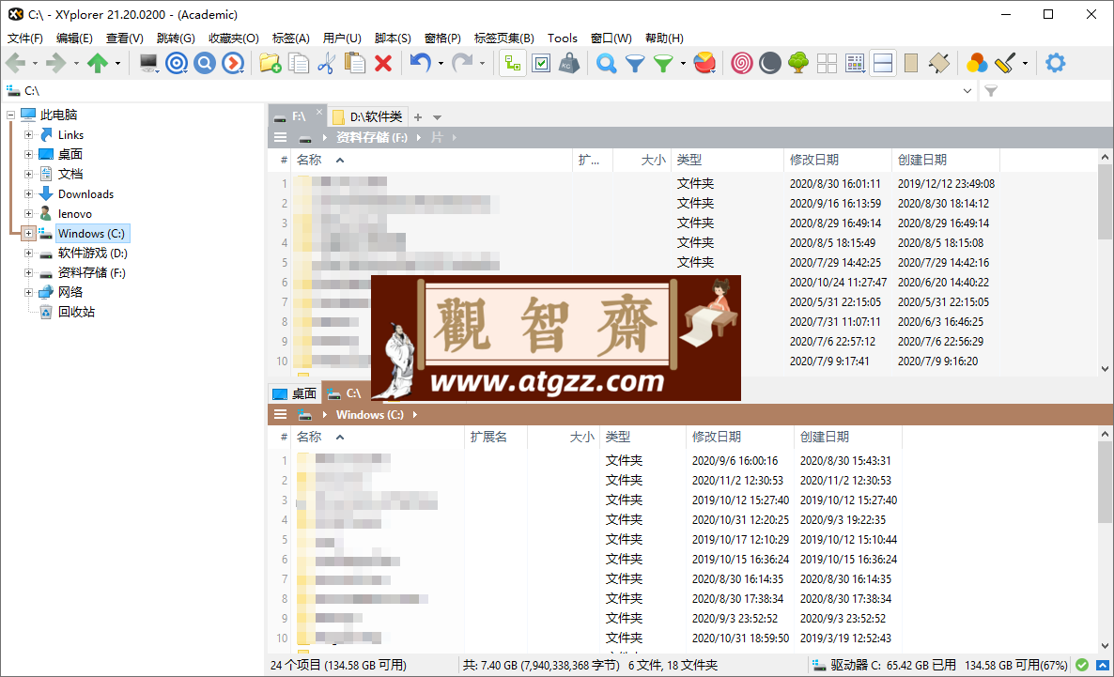The image size is (1114, 677).
Task: Click the colorful grid views icon
Action: (x=856, y=63)
